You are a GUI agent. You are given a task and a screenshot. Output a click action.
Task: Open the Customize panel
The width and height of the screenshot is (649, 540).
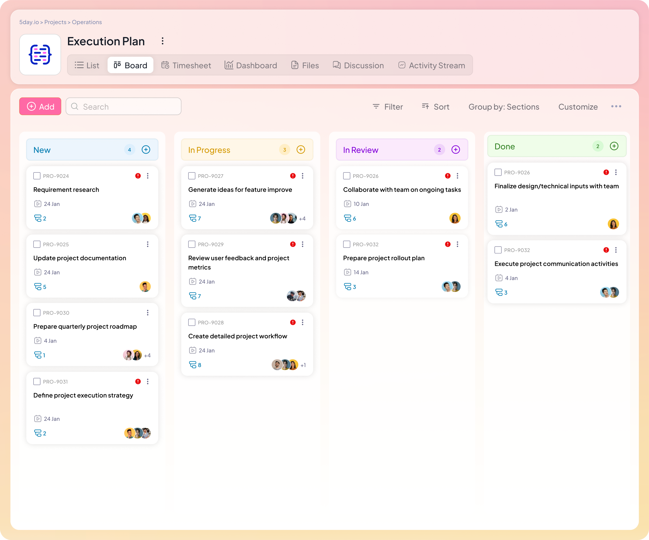click(578, 107)
